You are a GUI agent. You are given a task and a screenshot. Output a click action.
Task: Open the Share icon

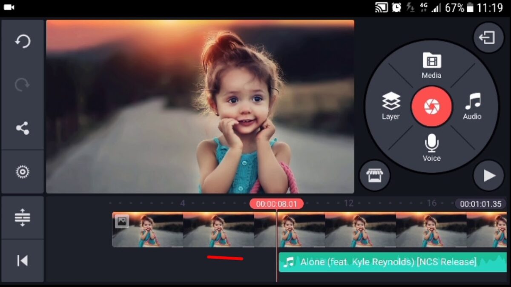pyautogui.click(x=23, y=128)
